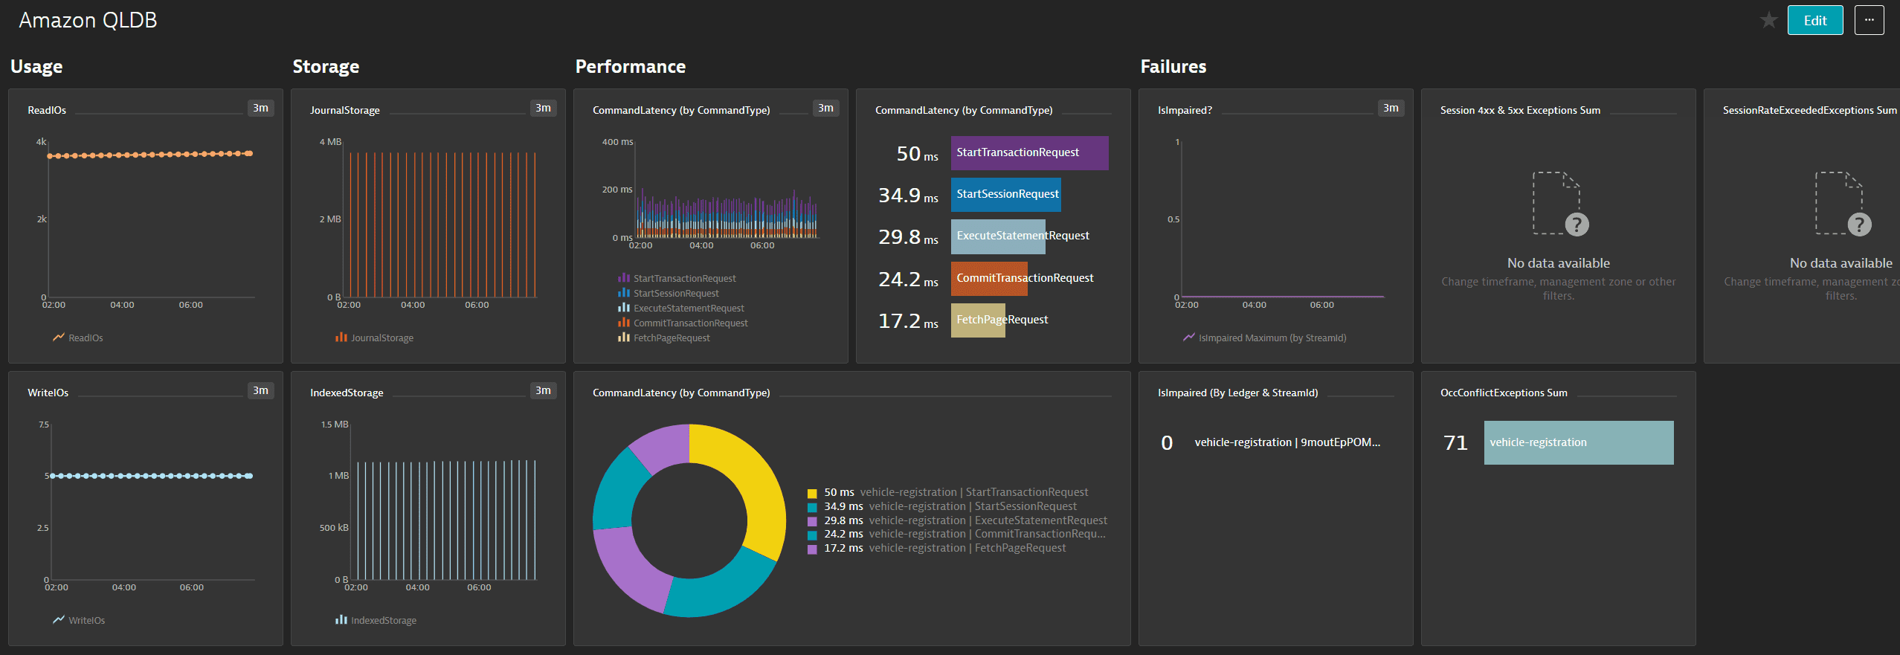Click the IsImpaired? tile title
Image resolution: width=1900 pixels, height=655 pixels.
[x=1185, y=110]
